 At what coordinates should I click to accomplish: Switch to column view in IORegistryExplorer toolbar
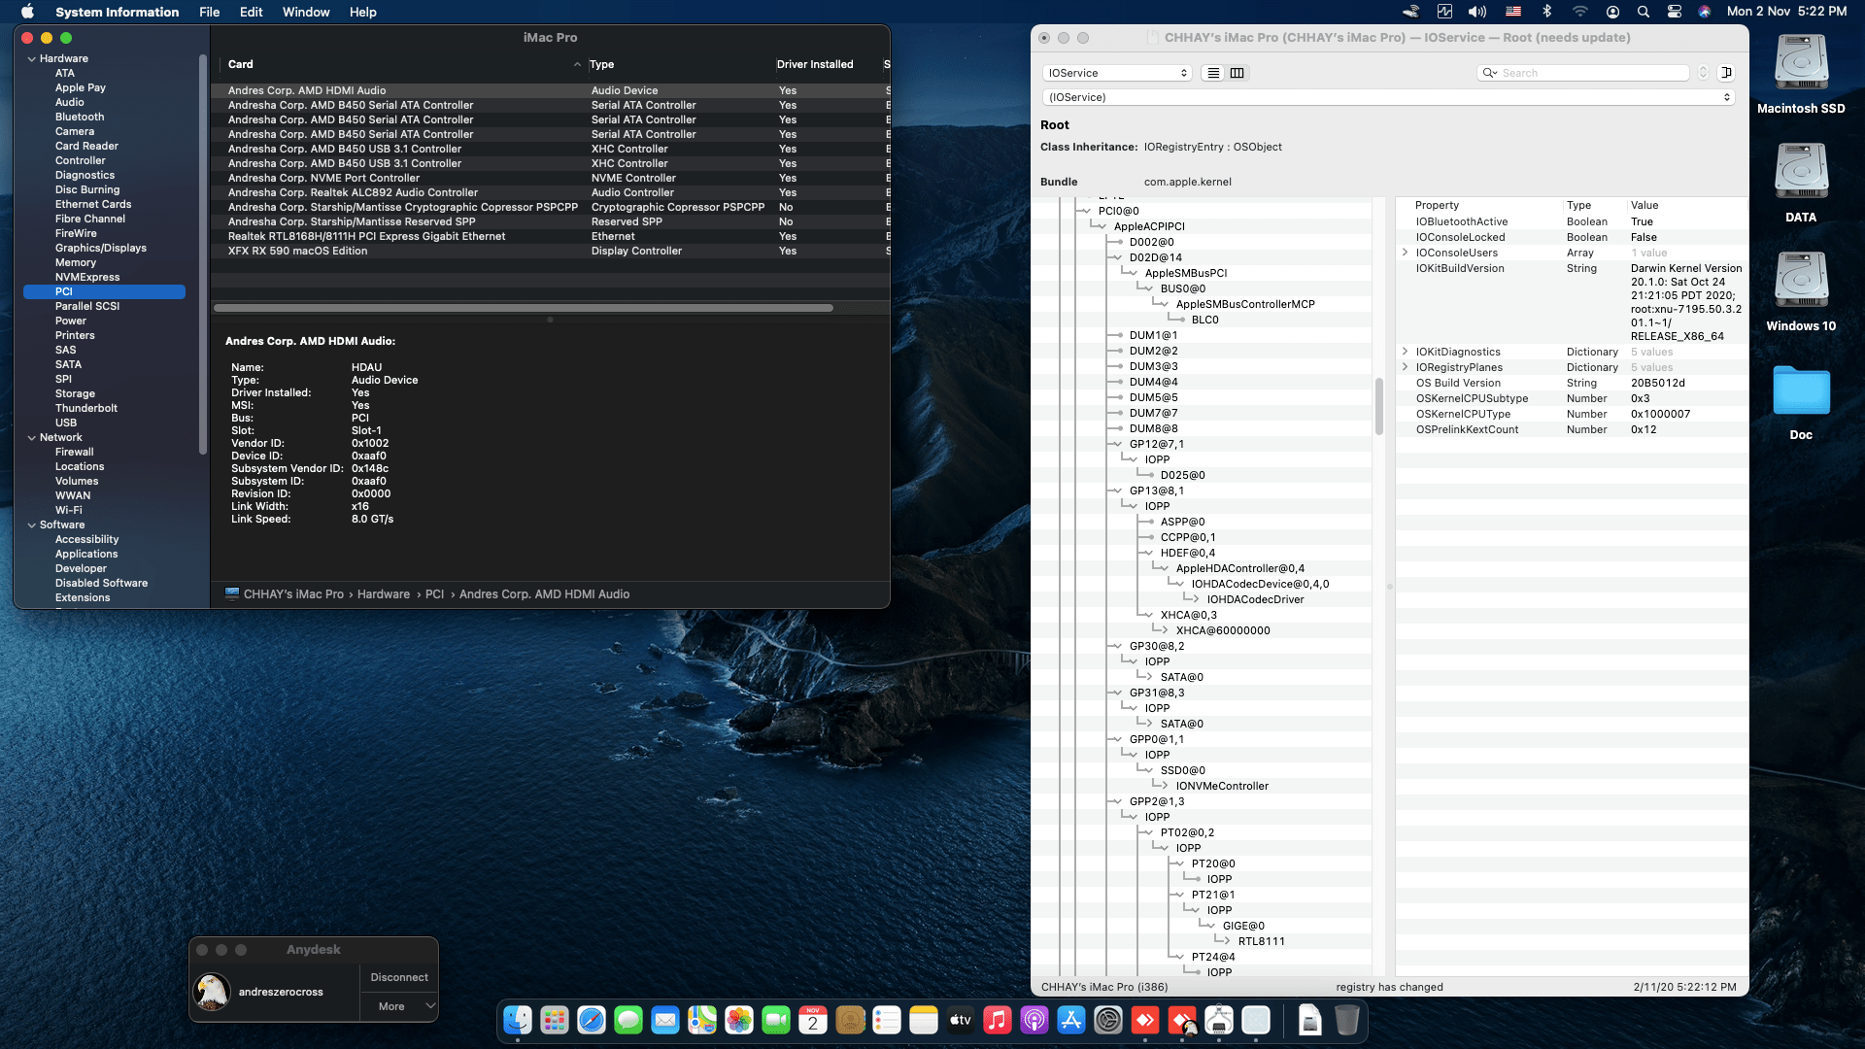coord(1237,72)
